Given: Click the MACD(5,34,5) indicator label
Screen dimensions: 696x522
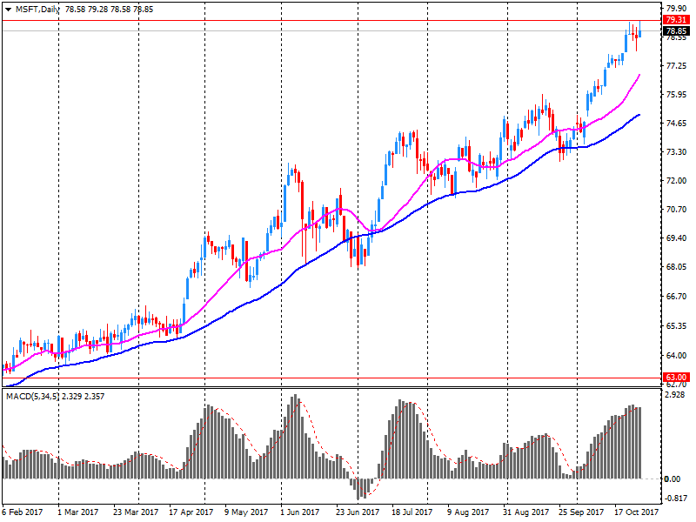Looking at the screenshot, I should click(32, 397).
